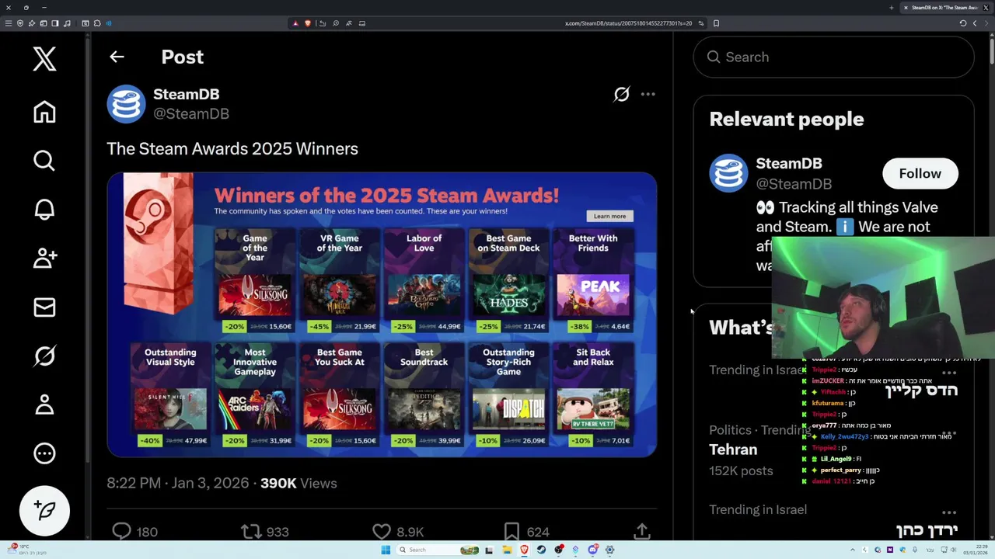Click 390K Views count
Viewport: 995px width, 559px height.
298,483
